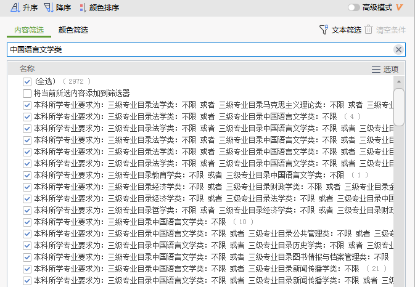Click the descending sort 降序 icon

[49, 7]
